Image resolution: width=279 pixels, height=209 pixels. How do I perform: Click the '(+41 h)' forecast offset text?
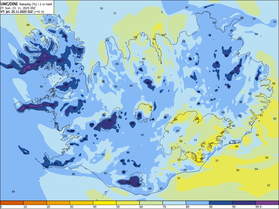click(x=39, y=12)
